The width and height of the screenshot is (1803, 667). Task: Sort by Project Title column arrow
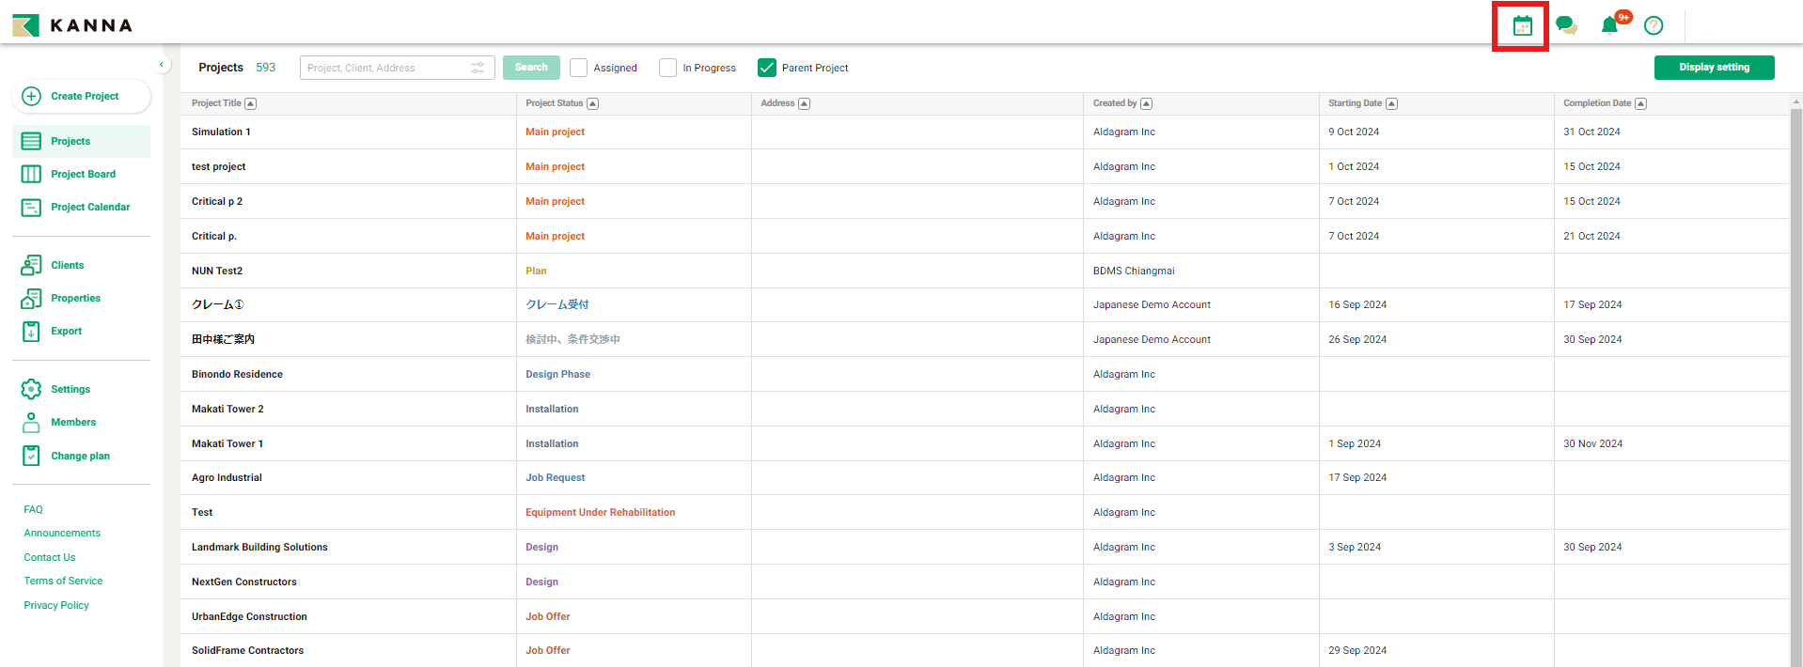pos(251,103)
